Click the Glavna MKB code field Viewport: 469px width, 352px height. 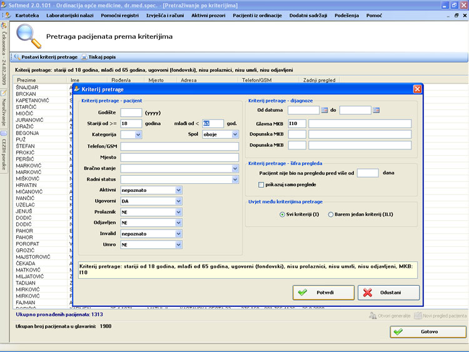click(x=297, y=123)
